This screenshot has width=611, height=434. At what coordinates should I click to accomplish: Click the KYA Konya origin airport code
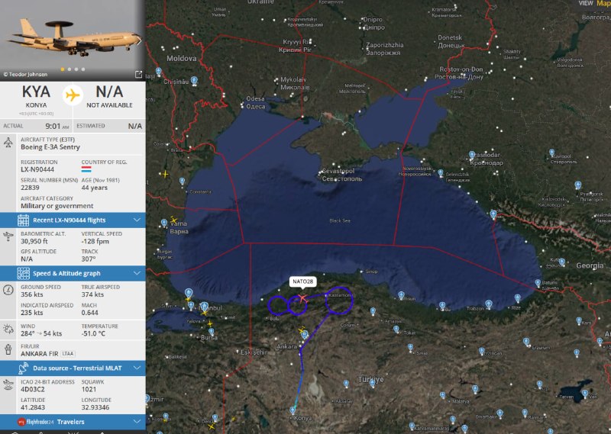(35, 93)
